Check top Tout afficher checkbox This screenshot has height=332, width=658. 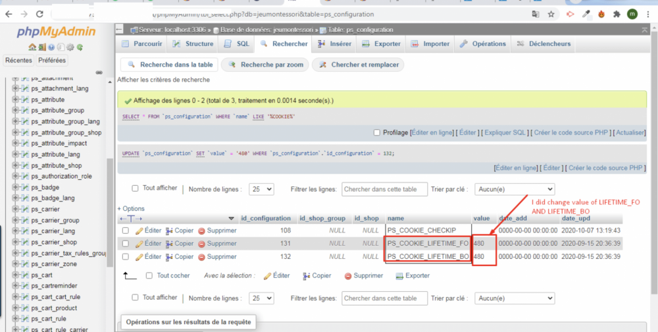point(135,188)
